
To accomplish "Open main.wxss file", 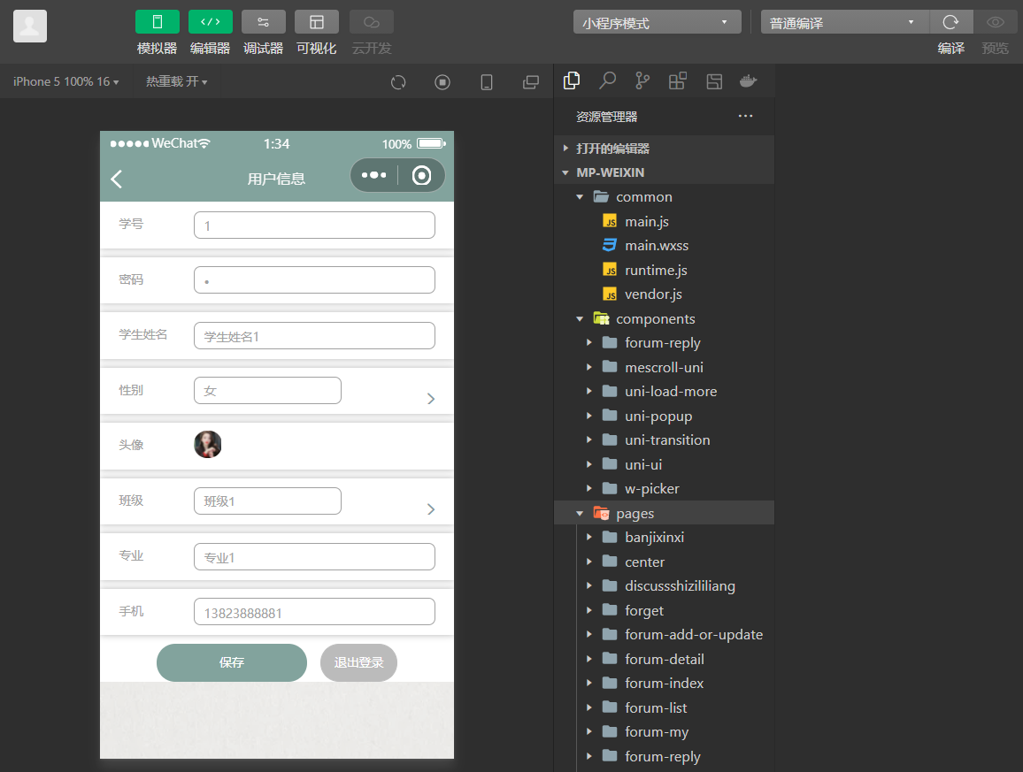I will click(665, 246).
